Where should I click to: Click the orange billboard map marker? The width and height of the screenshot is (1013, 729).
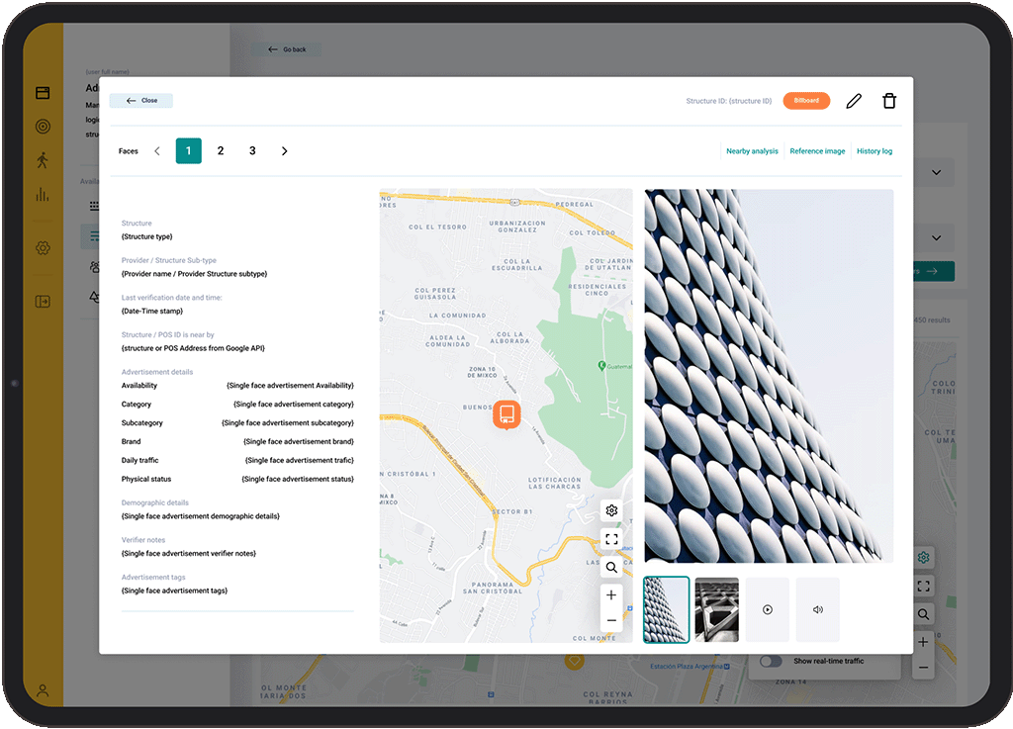click(x=506, y=414)
